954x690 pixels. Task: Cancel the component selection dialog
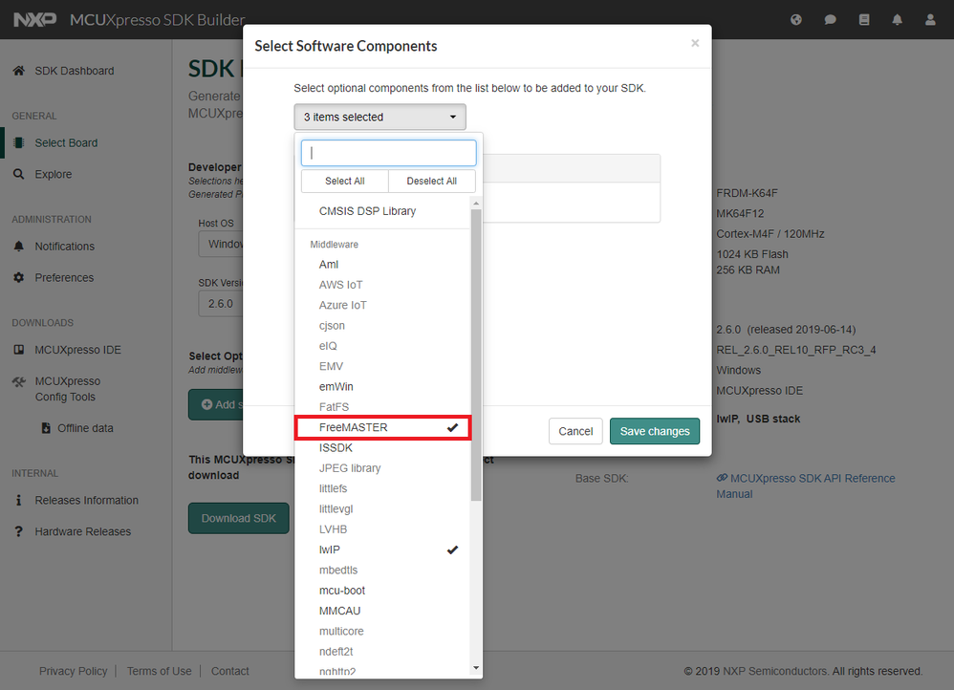point(575,431)
